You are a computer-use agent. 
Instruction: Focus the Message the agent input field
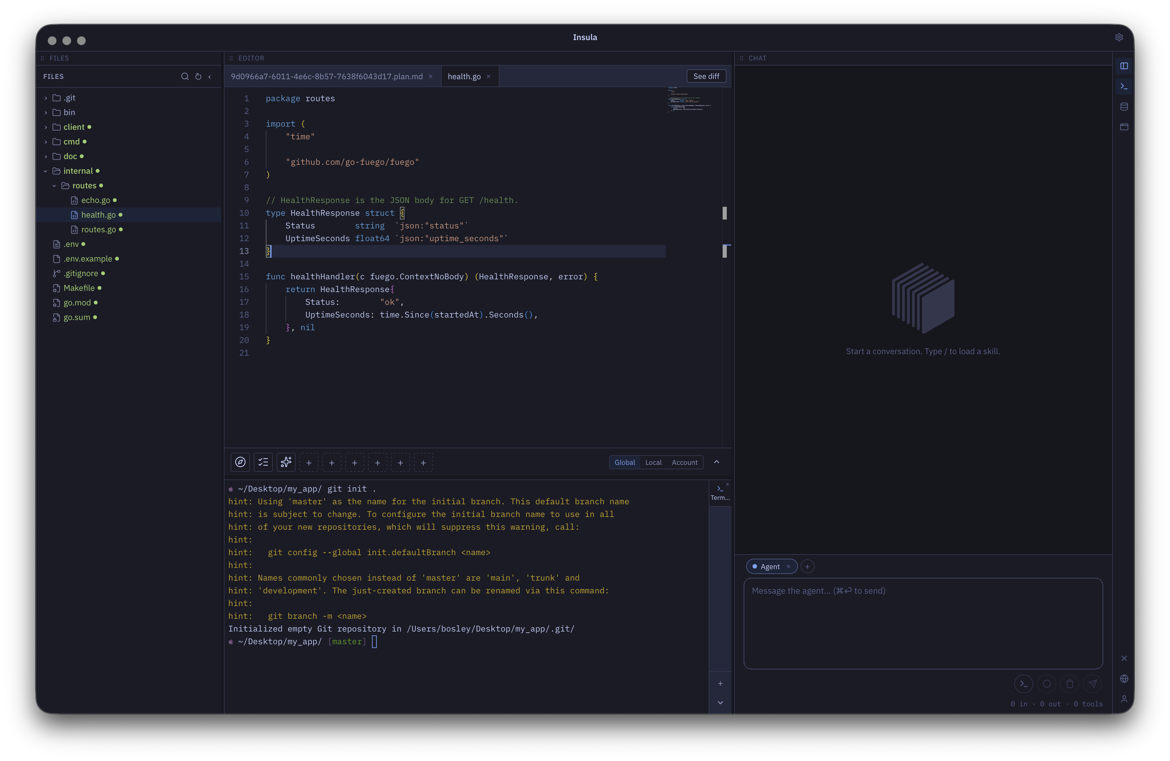[923, 623]
